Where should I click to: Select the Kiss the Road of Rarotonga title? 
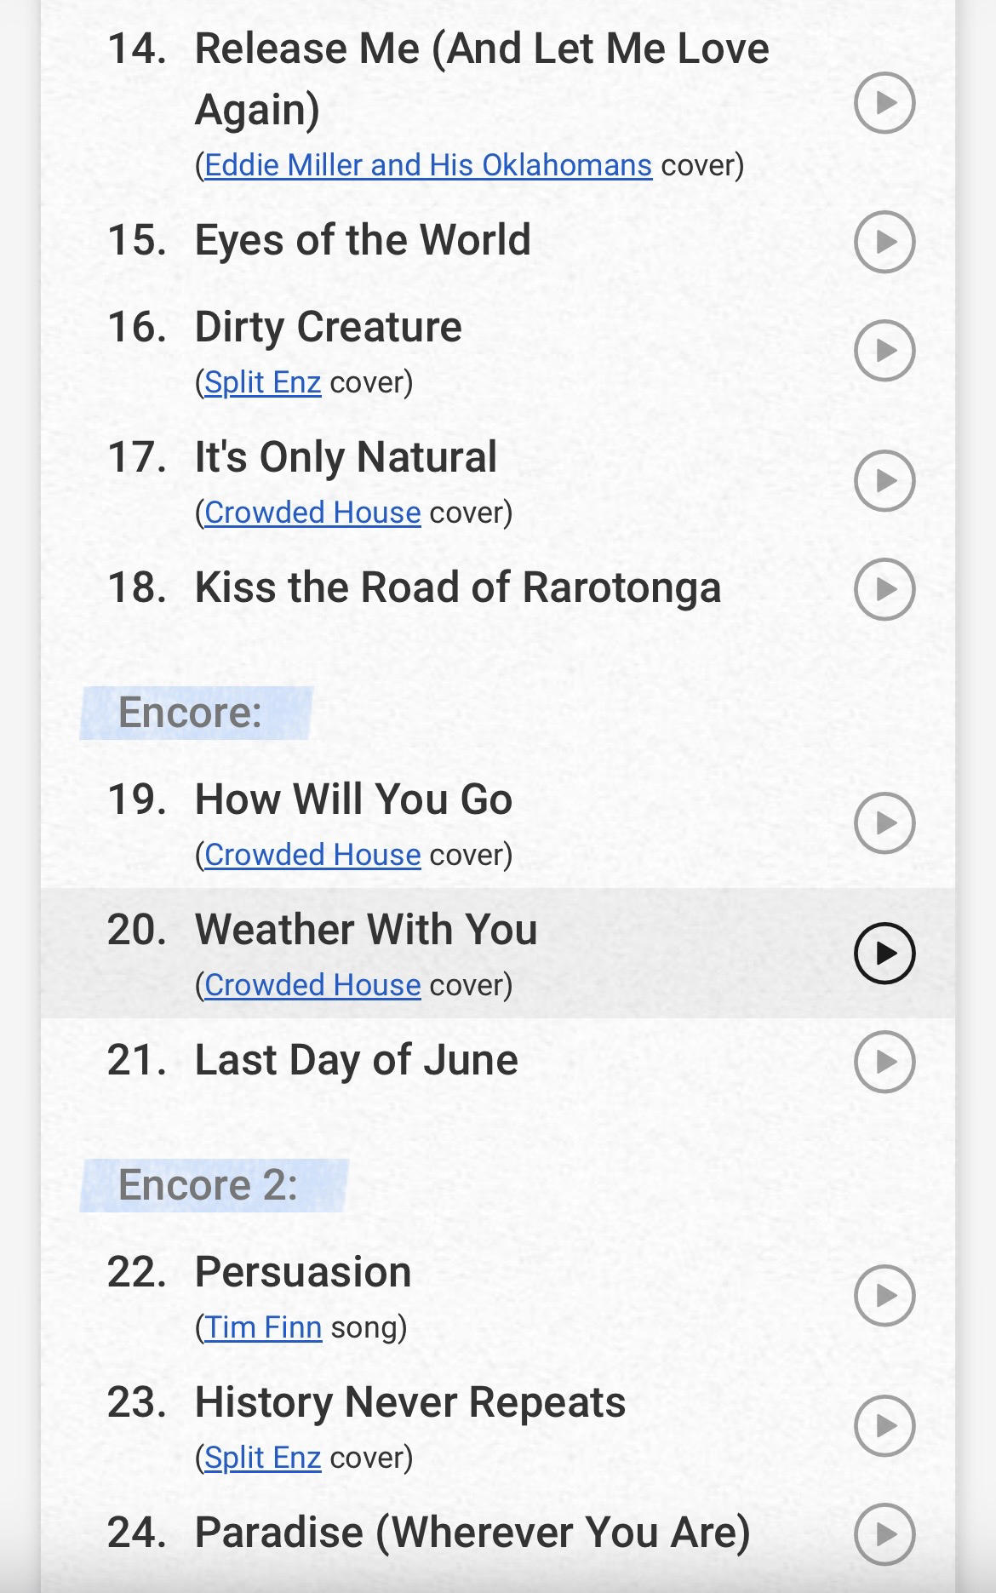pyautogui.click(x=457, y=587)
